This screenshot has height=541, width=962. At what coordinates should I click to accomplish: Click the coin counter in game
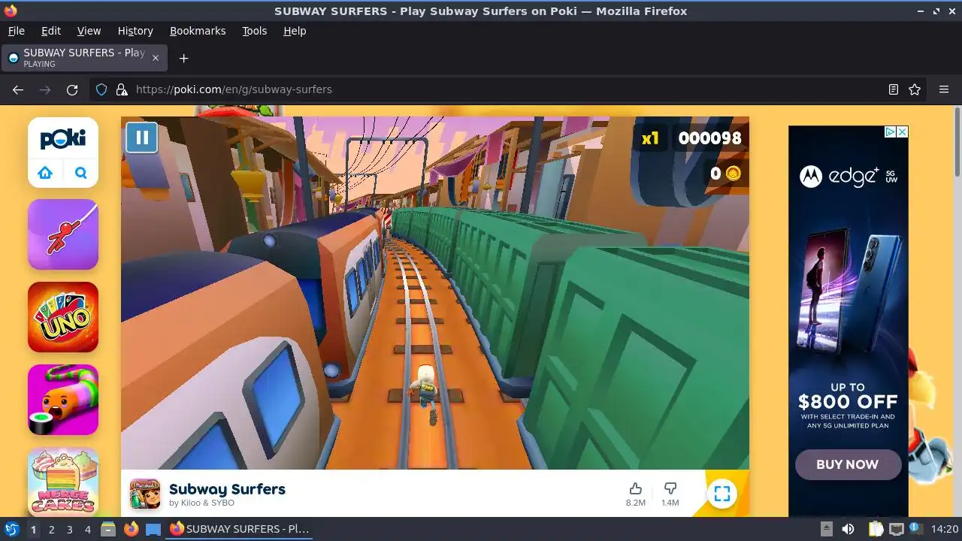coord(725,174)
